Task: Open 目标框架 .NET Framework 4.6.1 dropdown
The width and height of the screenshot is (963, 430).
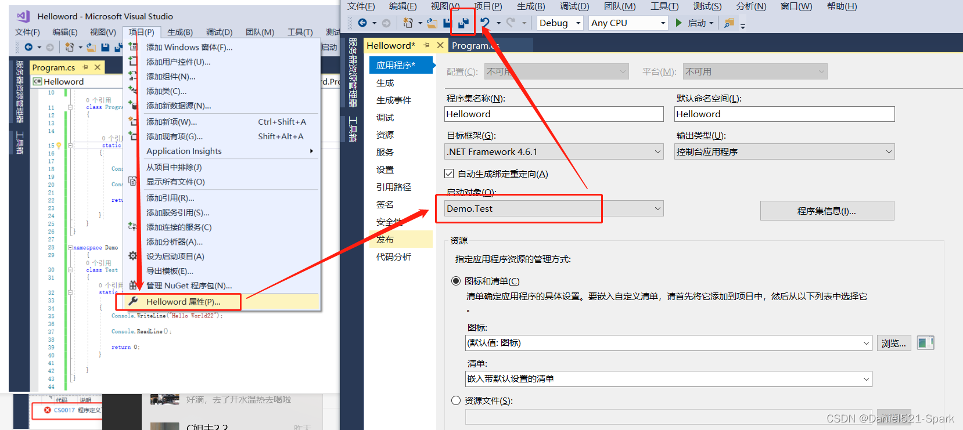Action: [x=554, y=151]
